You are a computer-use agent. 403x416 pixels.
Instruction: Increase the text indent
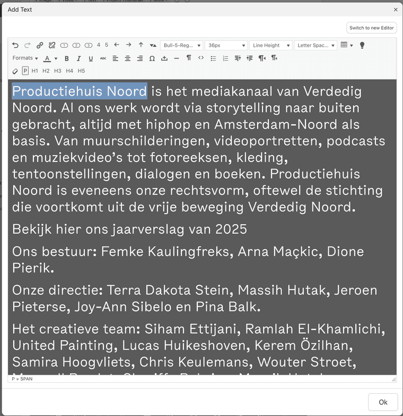[x=249, y=58]
